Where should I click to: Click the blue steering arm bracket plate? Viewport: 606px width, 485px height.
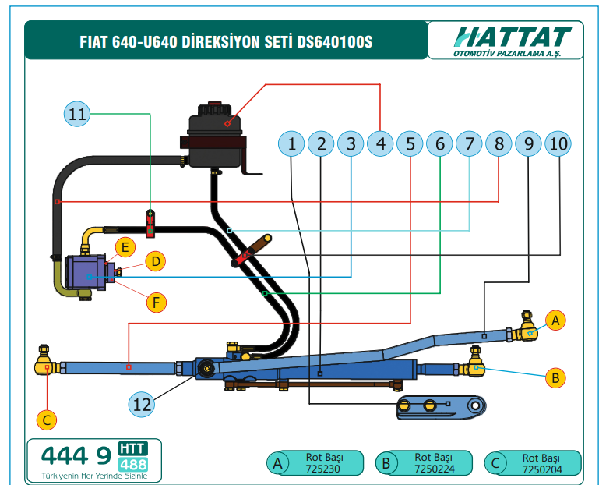pos(441,407)
